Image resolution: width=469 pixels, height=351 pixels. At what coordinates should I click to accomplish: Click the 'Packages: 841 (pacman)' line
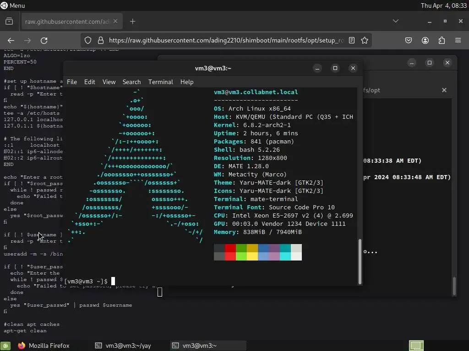(254, 142)
